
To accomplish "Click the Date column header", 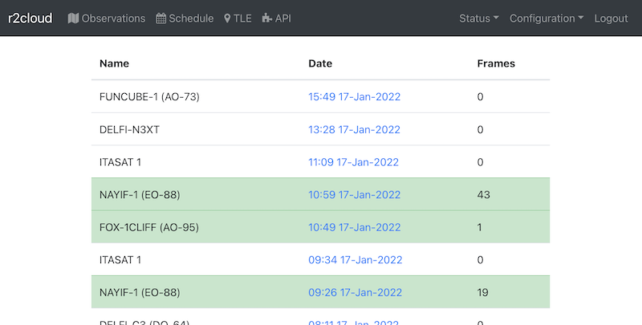I will 320,63.
